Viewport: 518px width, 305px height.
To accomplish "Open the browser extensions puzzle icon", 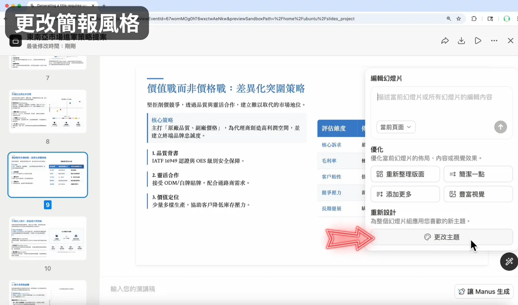I will (x=474, y=19).
